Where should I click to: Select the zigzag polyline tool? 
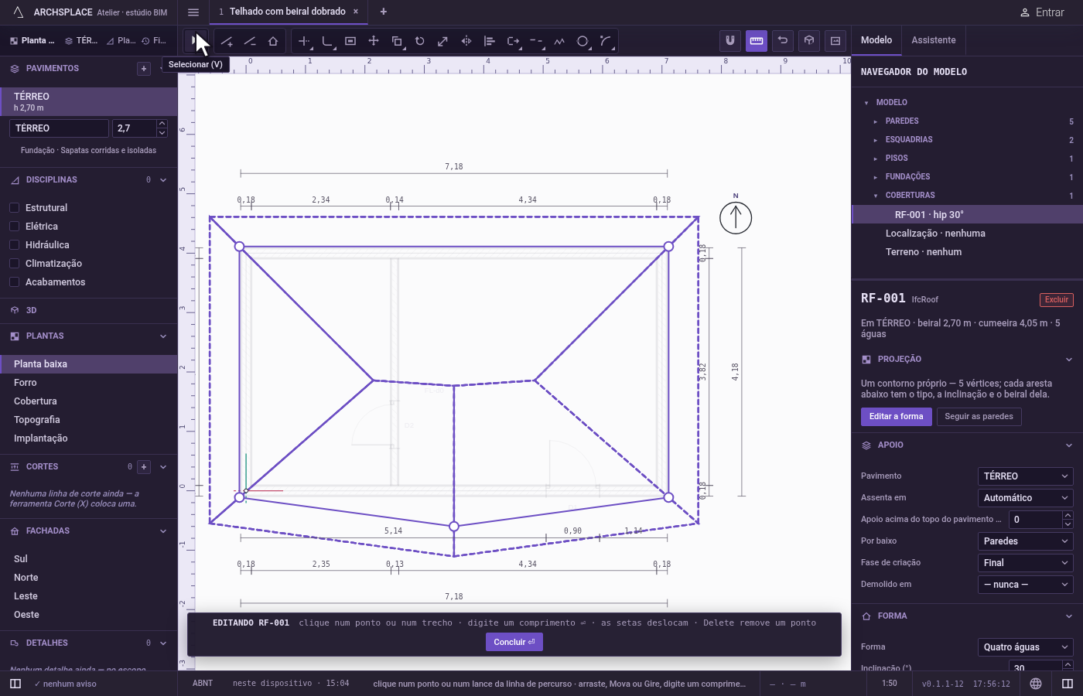559,41
